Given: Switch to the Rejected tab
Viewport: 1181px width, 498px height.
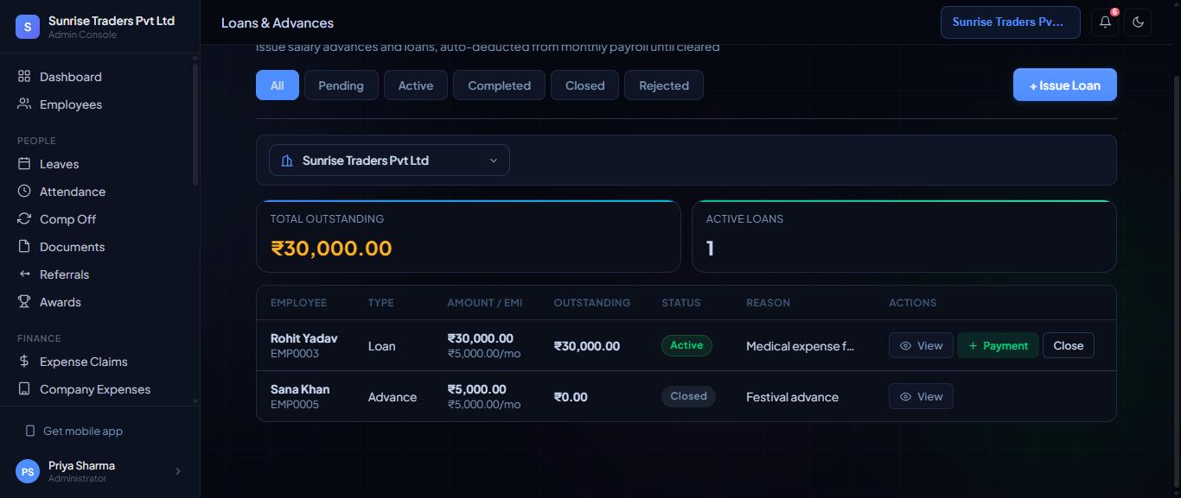Looking at the screenshot, I should pos(664,85).
